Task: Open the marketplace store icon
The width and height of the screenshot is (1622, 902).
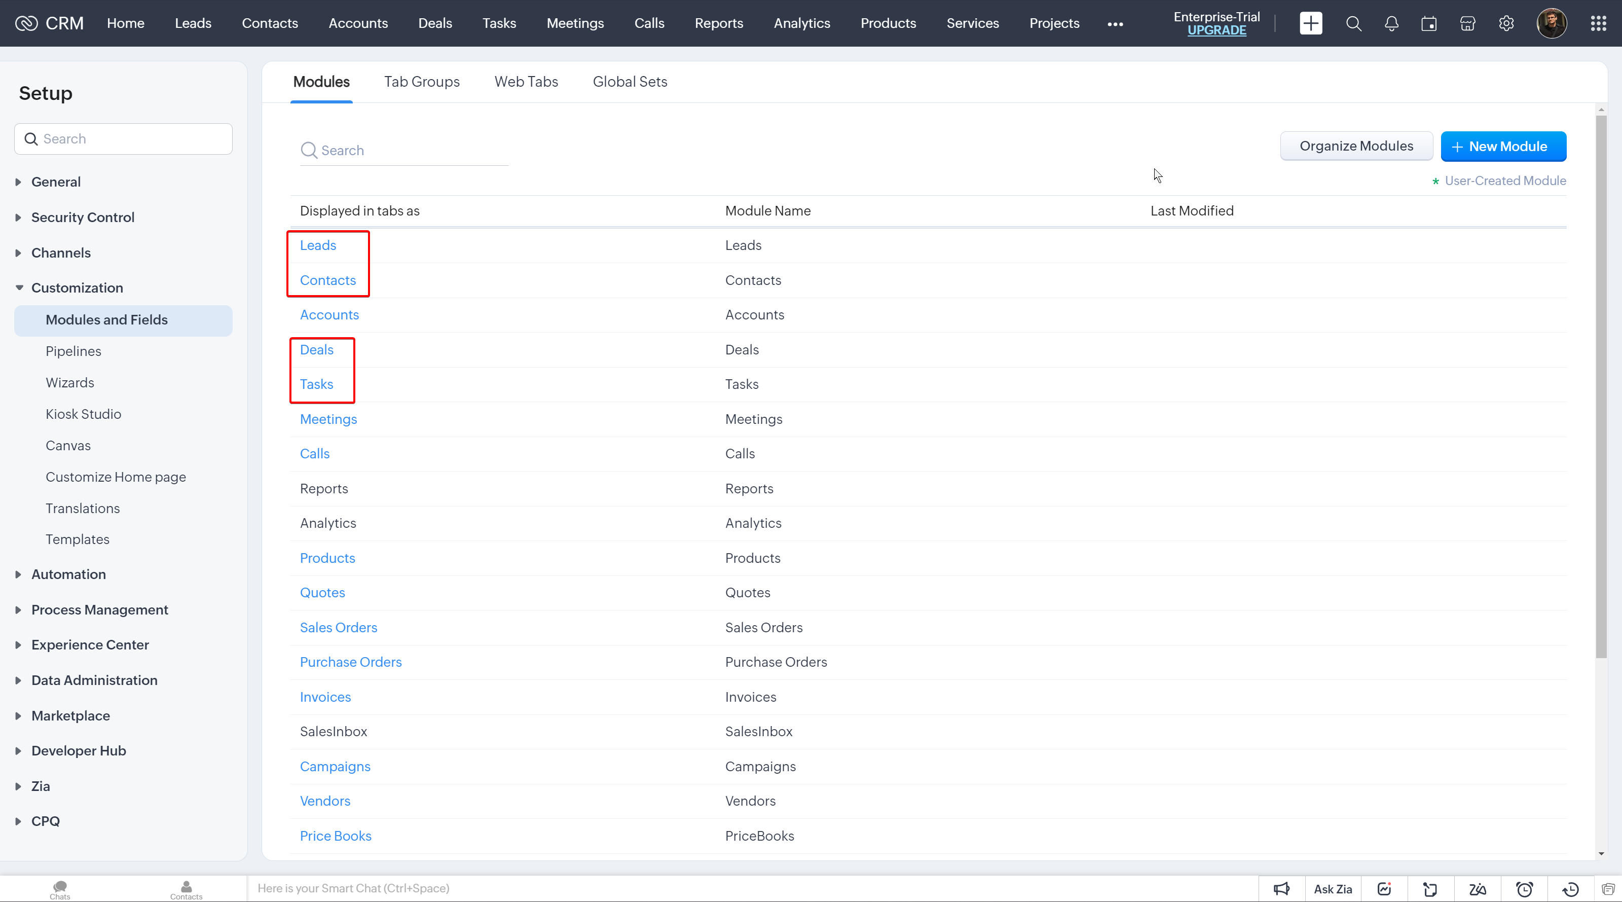Action: pos(1468,23)
